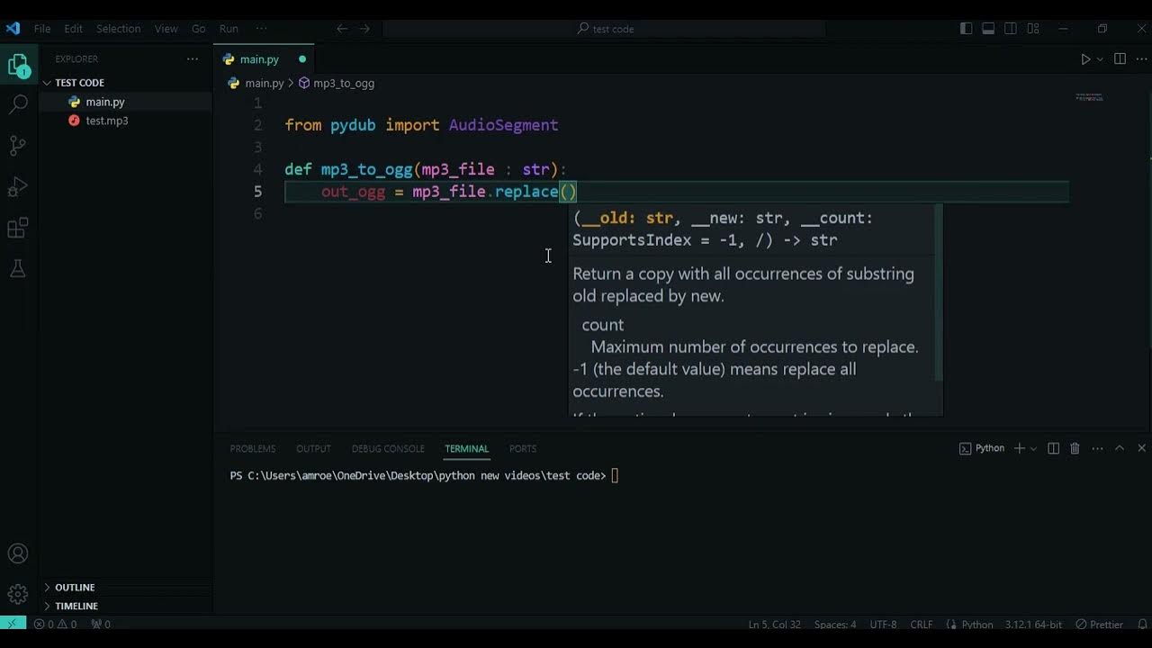This screenshot has width=1152, height=648.
Task: Change indentation via Spaces: 4
Action: point(835,624)
